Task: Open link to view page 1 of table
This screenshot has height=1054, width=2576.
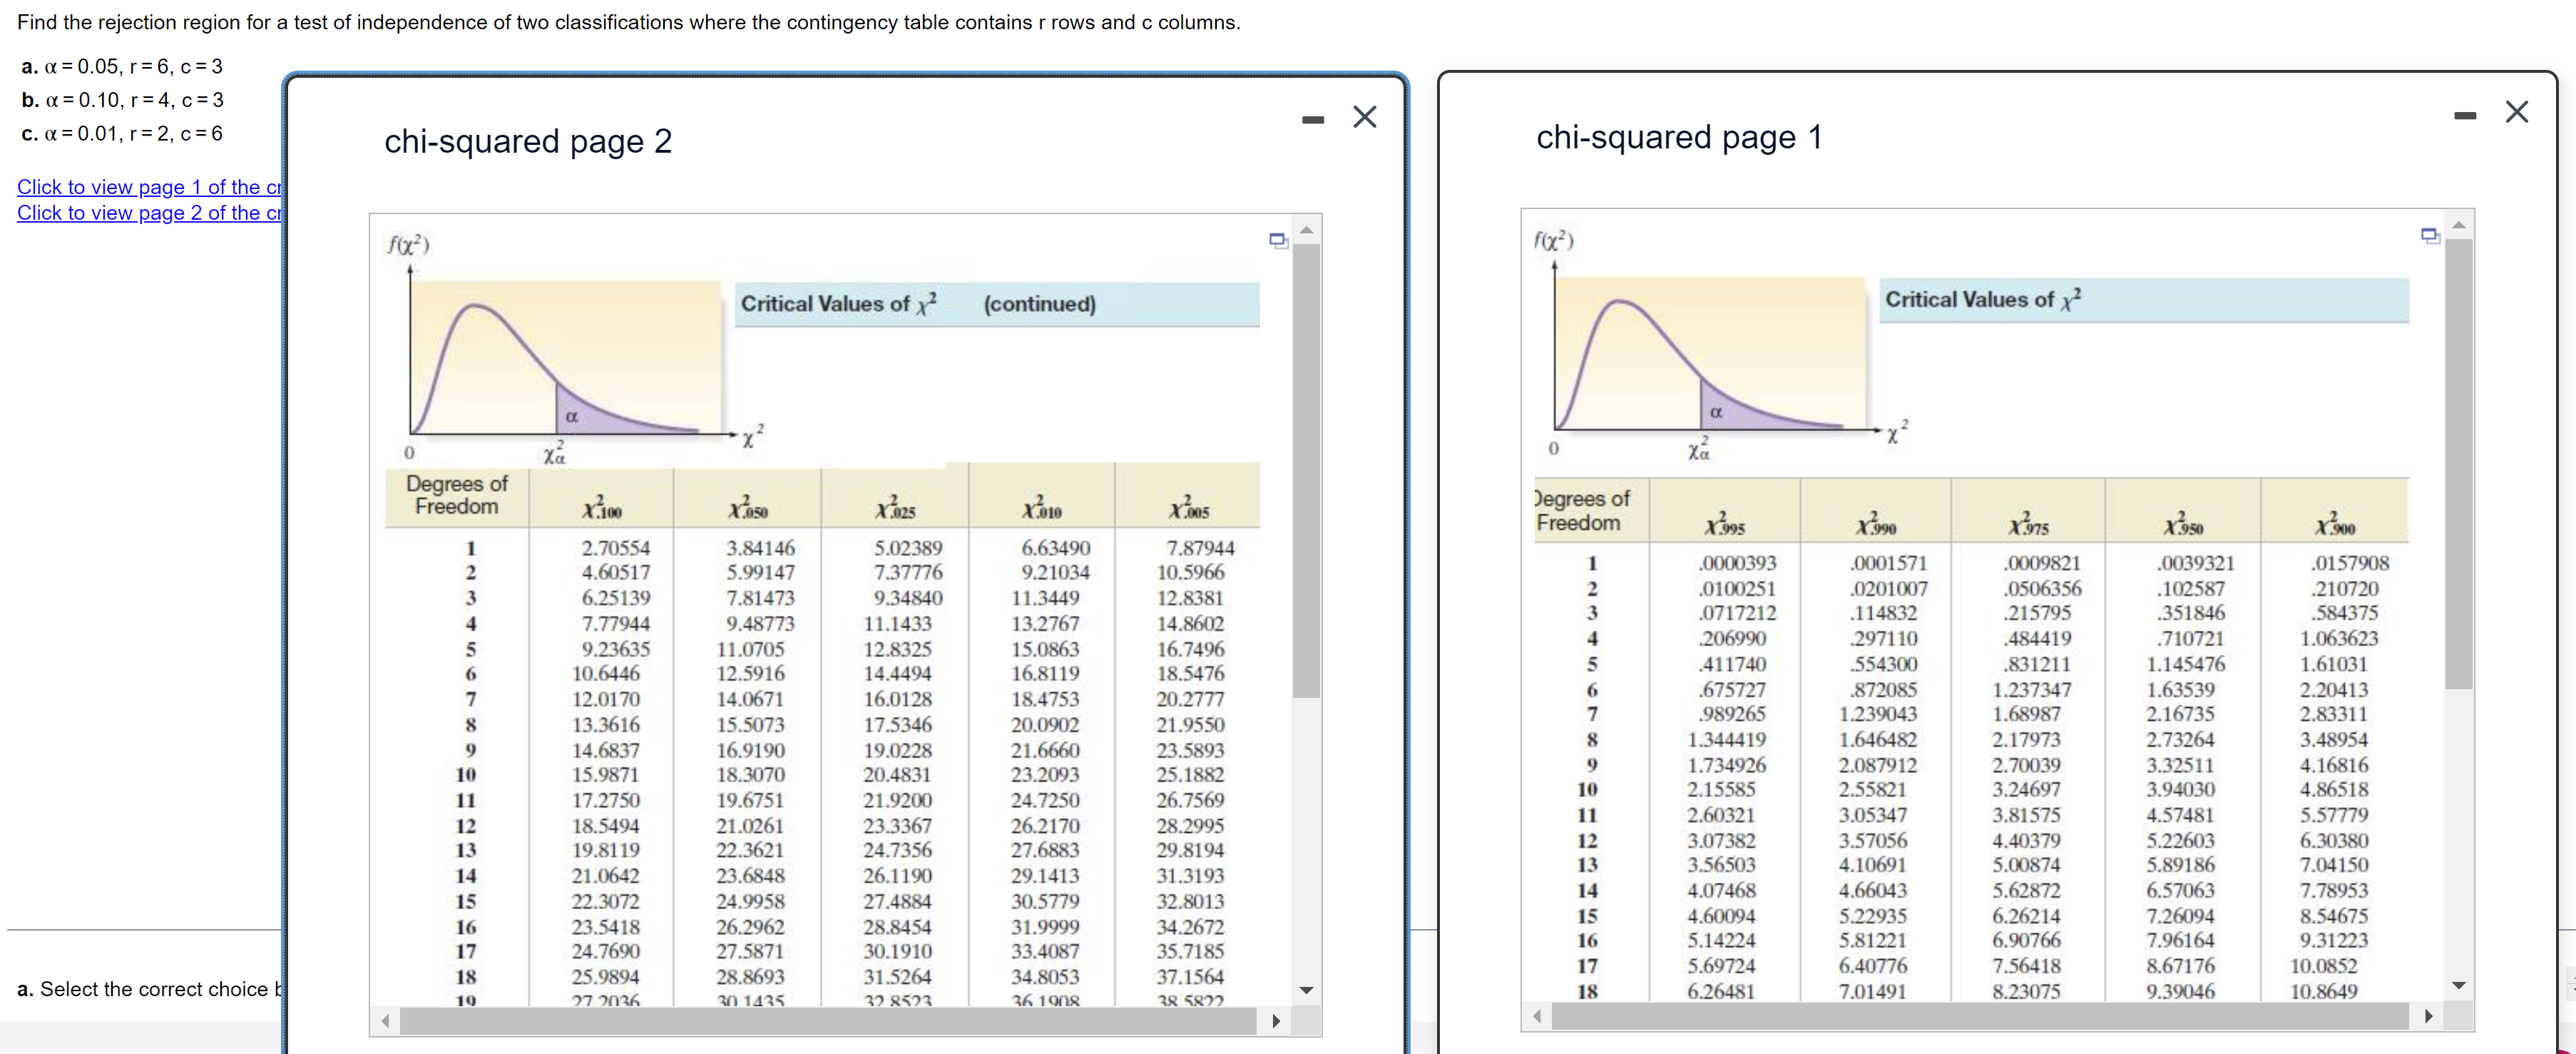Action: pyautogui.click(x=149, y=187)
